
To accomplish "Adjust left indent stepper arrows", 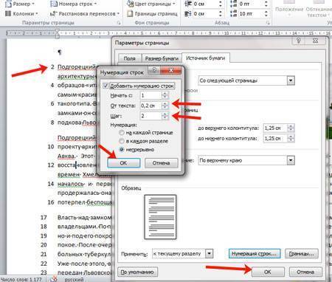I will [x=221, y=4].
